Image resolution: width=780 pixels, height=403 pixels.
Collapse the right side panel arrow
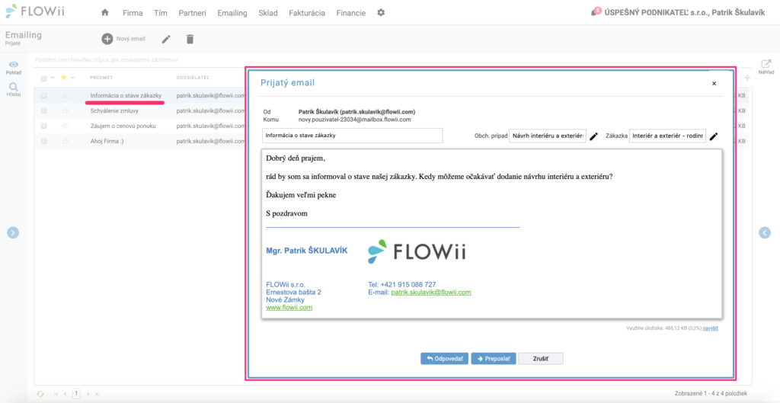[x=765, y=232]
